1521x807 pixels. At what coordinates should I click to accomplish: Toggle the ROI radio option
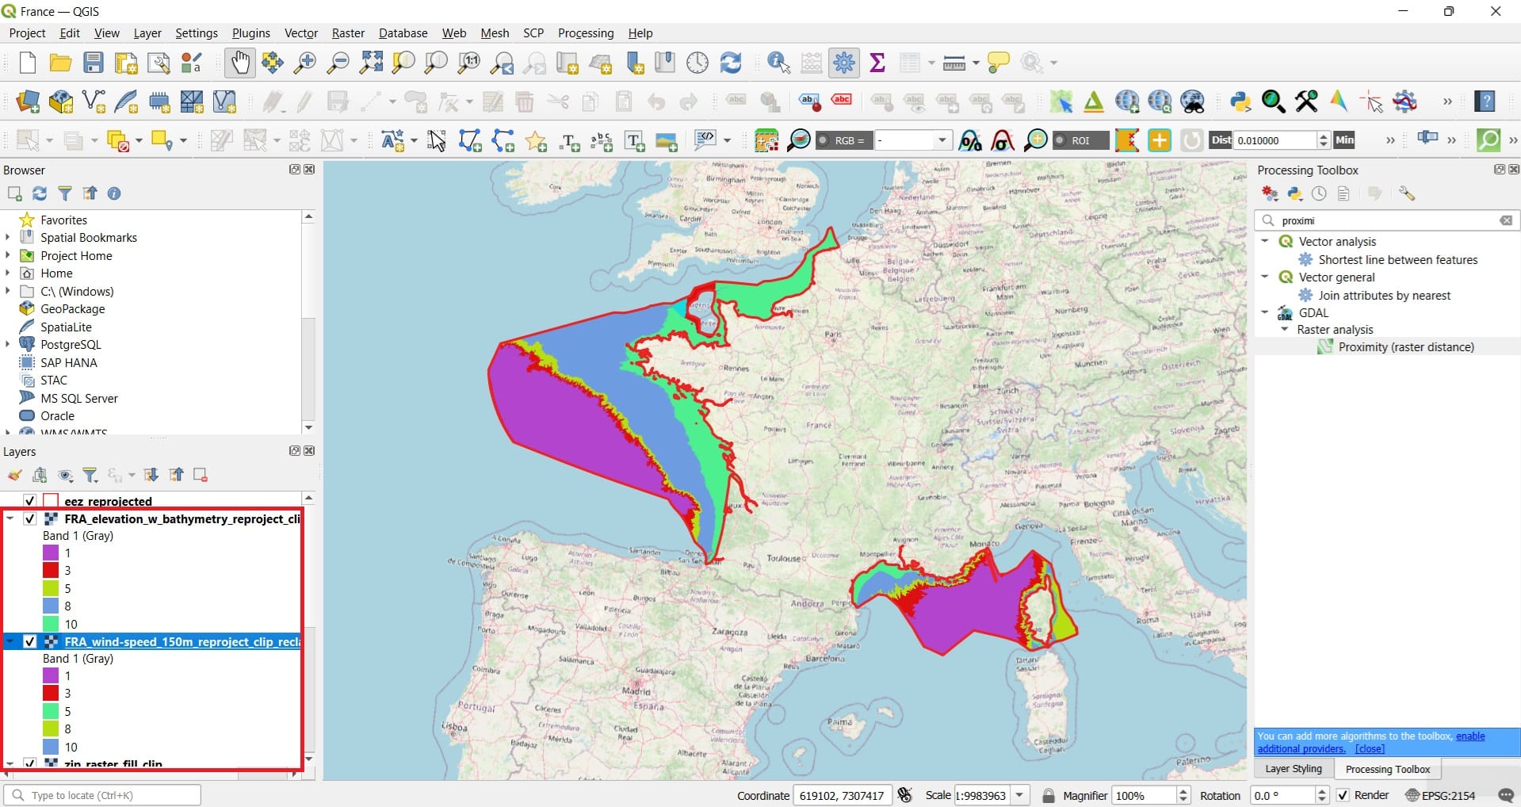[1059, 140]
